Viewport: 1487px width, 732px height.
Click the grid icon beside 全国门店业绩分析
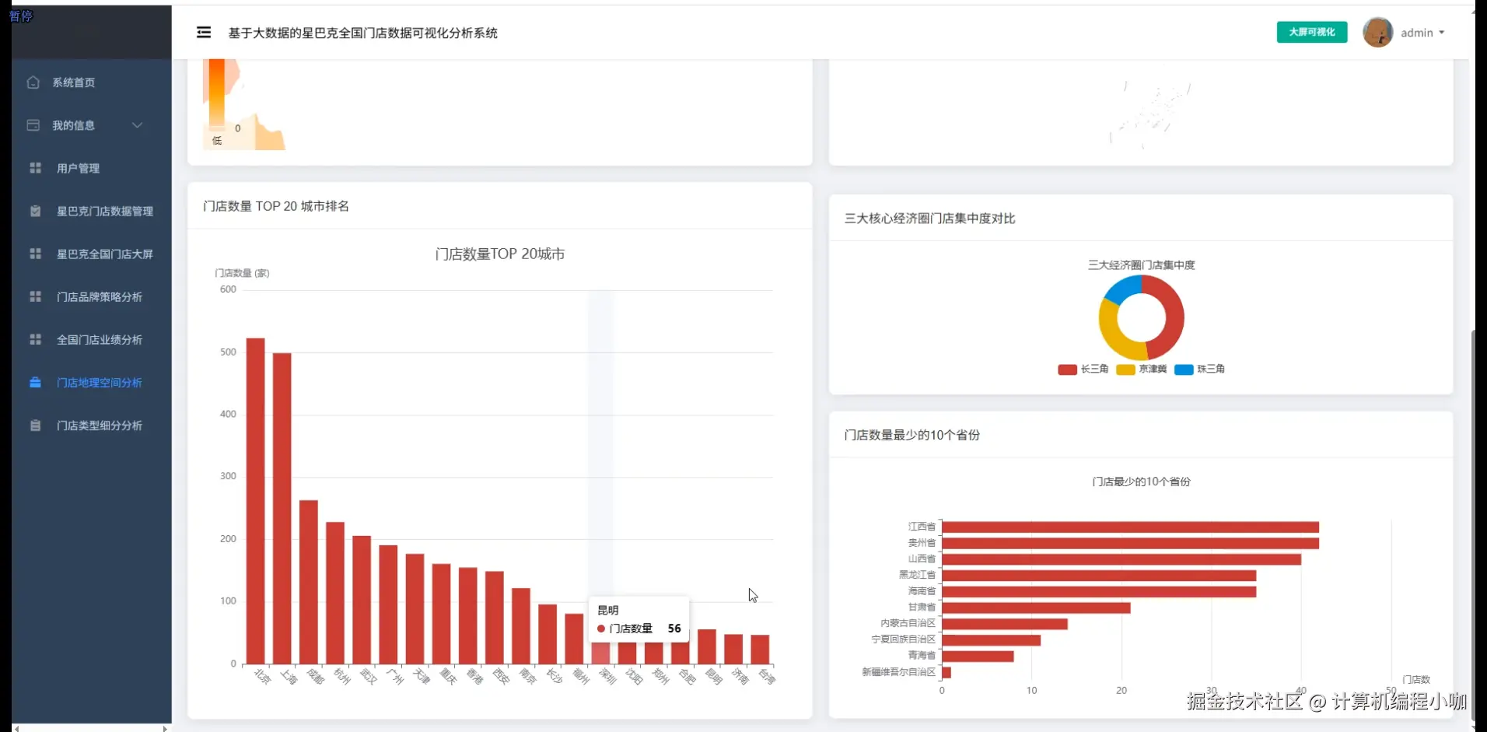[x=35, y=339]
